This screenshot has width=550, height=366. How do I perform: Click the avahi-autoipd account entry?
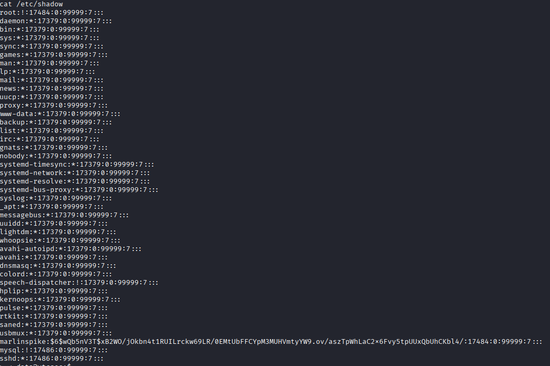71,249
